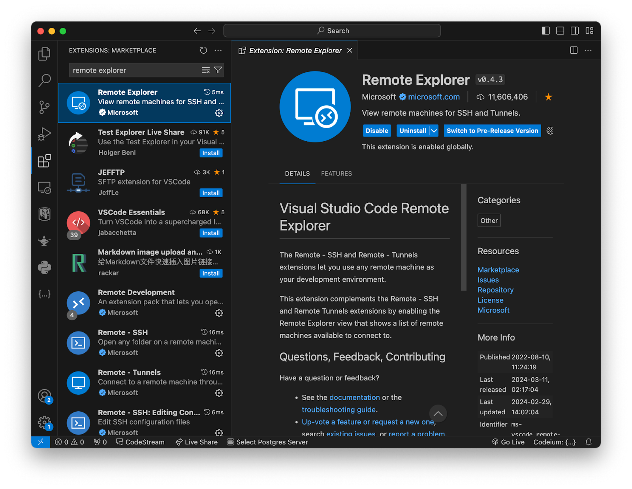This screenshot has height=489, width=632.
Task: Open extension detail manage gear
Action: pos(550,131)
